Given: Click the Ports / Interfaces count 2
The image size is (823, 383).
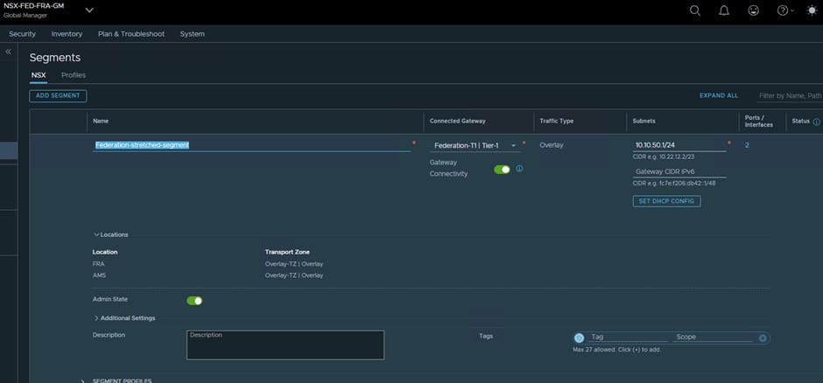Looking at the screenshot, I should pyautogui.click(x=747, y=145).
